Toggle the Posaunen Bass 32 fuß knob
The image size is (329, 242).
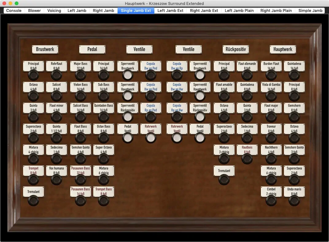coord(81,180)
